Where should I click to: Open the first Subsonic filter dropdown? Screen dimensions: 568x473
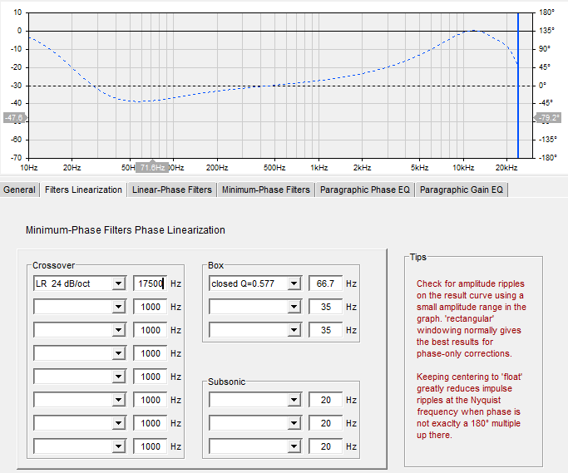click(294, 400)
